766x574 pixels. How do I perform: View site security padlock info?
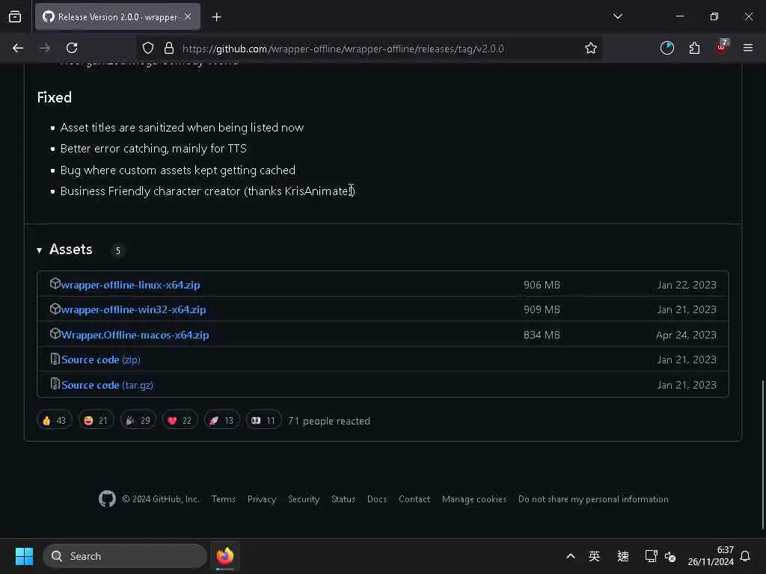(169, 48)
